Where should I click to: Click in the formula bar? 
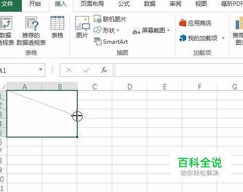point(179,70)
